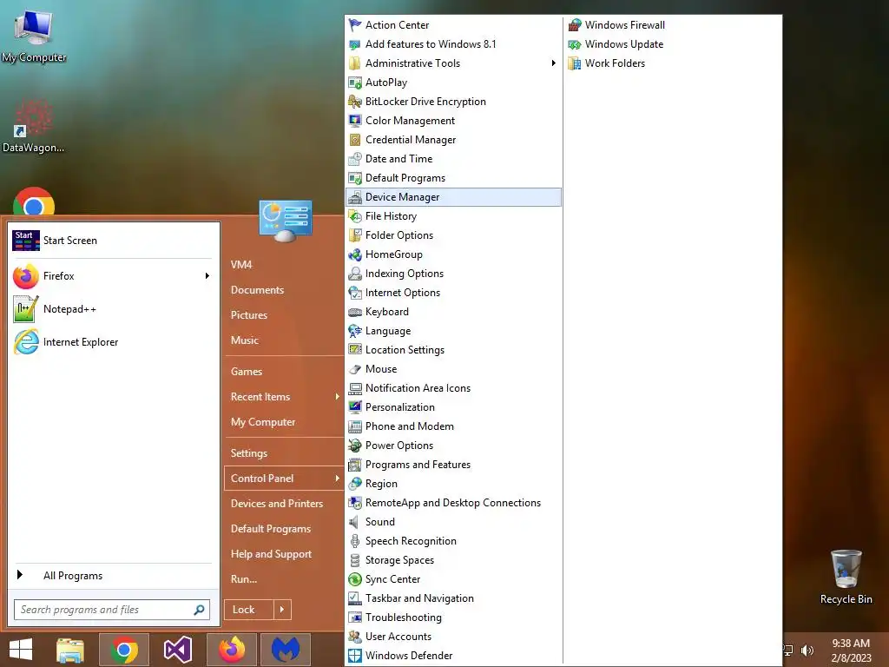Viewport: 889px width, 667px height.
Task: Click the BitLocker Drive Encryption key icon
Action: 355,102
